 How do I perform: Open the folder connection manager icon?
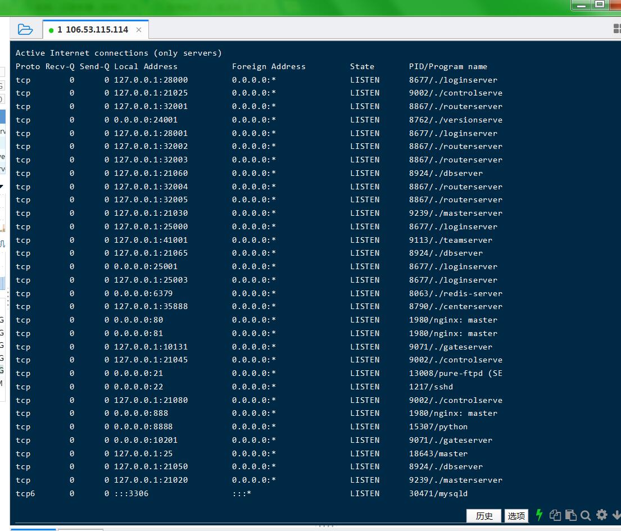coord(25,29)
